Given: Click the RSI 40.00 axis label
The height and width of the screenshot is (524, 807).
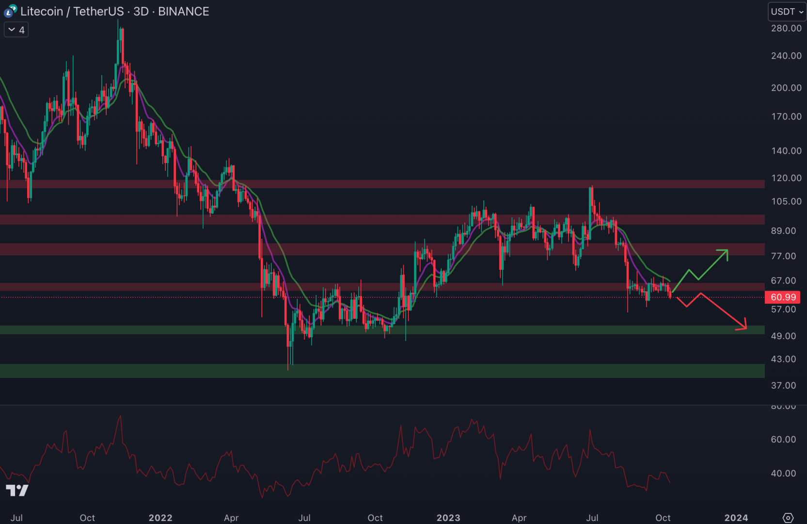Looking at the screenshot, I should 783,474.
